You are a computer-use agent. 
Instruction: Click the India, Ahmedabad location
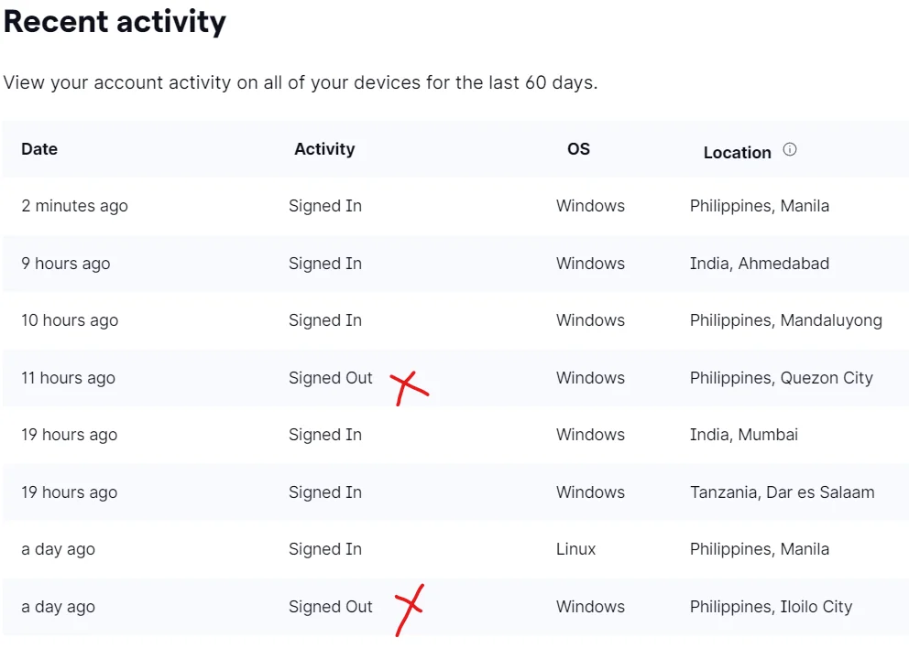[x=760, y=264]
